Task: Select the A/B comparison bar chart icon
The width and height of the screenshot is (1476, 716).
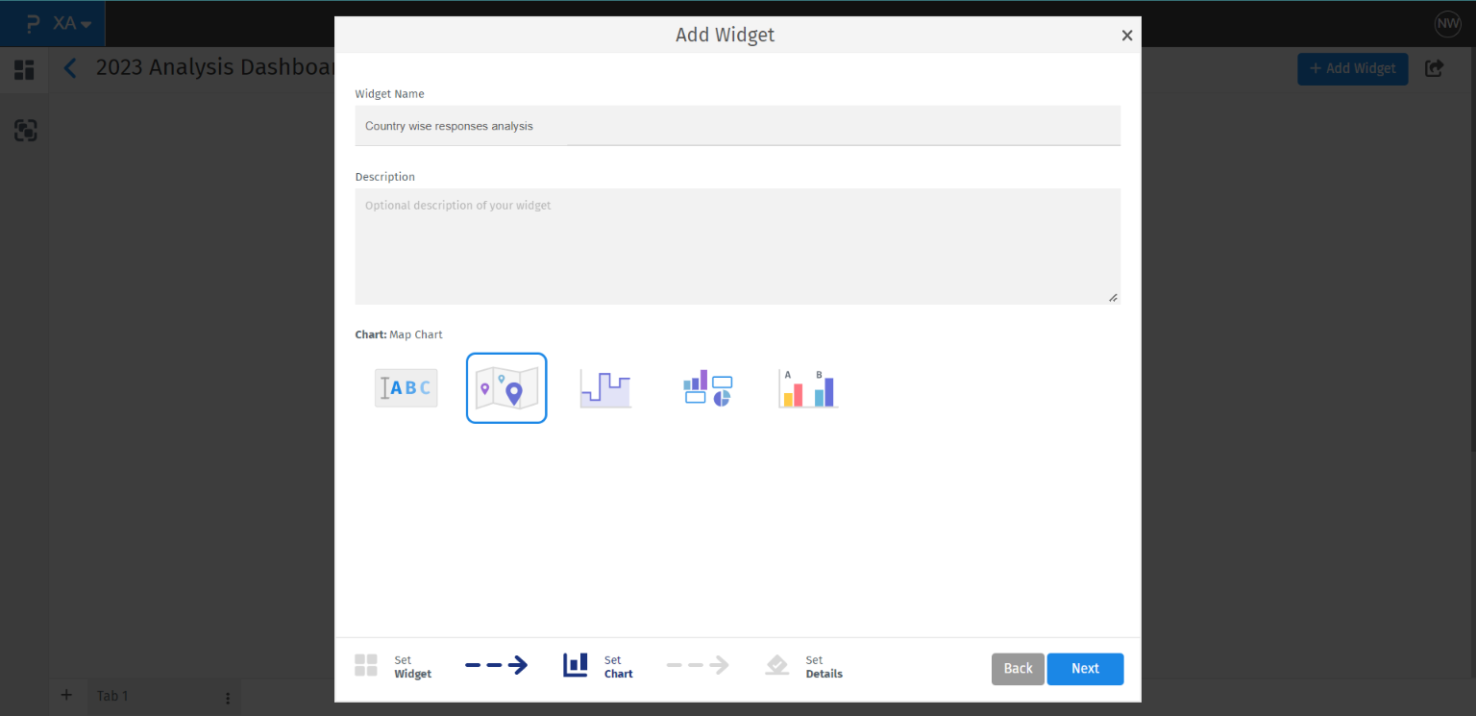Action: (808, 388)
